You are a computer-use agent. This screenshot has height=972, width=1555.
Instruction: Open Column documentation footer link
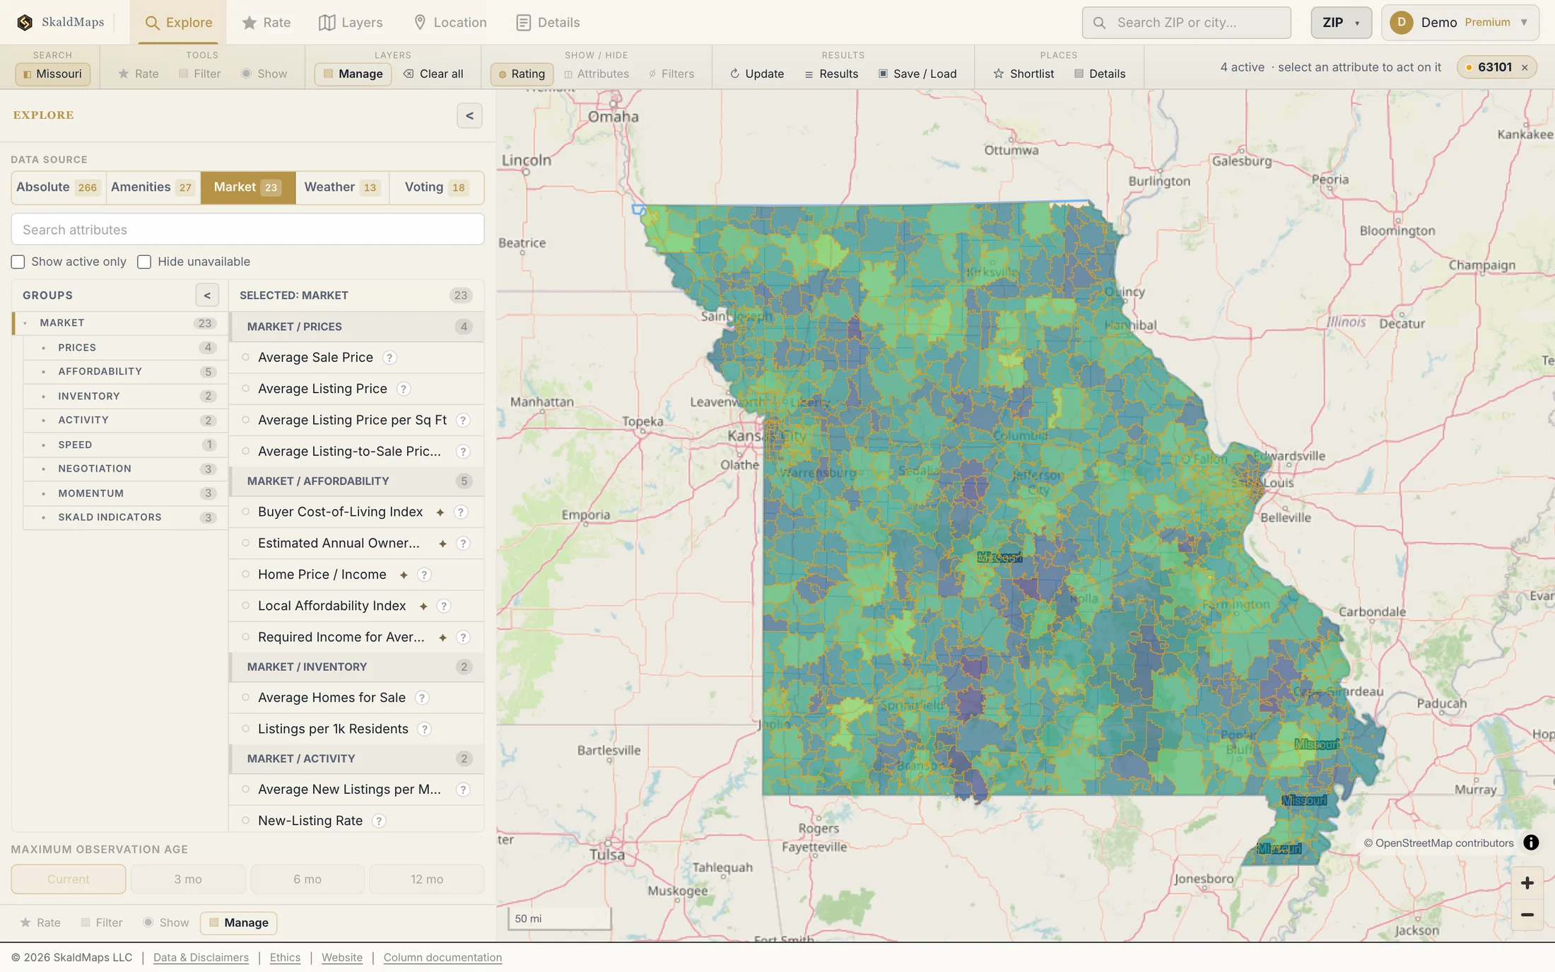[x=442, y=958]
